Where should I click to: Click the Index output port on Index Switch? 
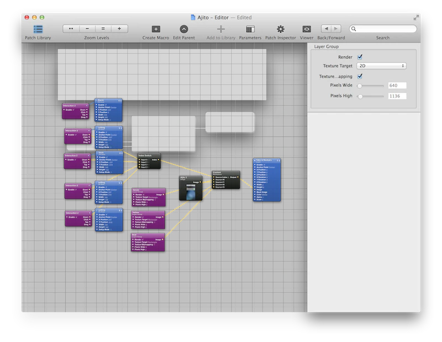point(159,160)
